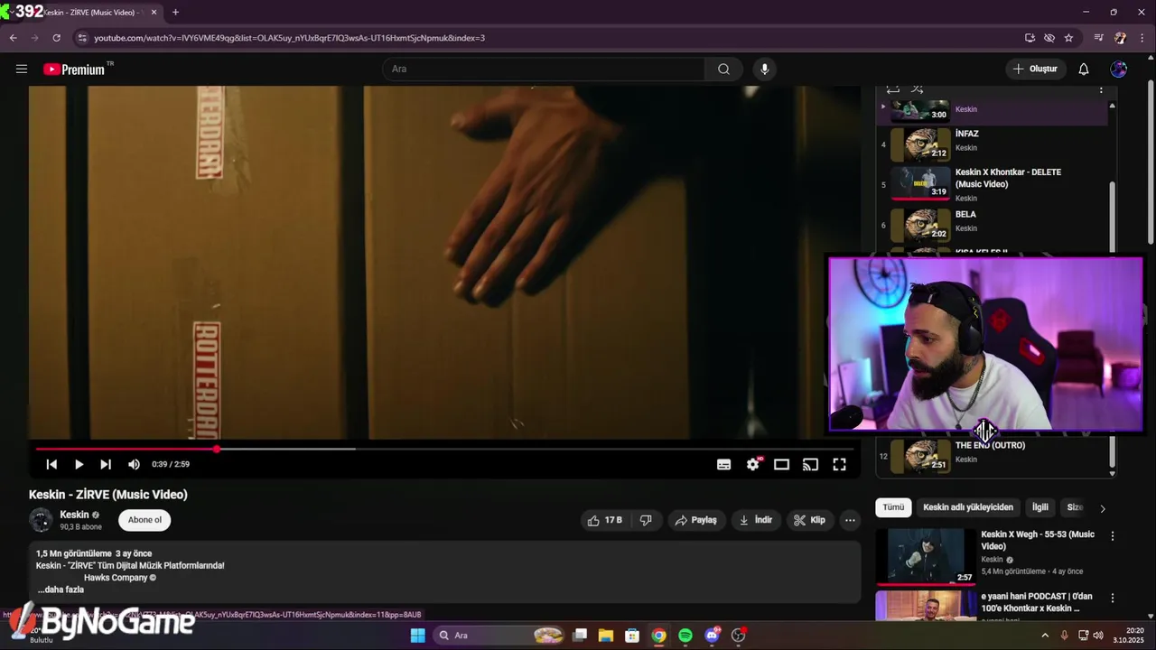Play the paused video
Image resolution: width=1156 pixels, height=650 pixels.
tap(79, 464)
